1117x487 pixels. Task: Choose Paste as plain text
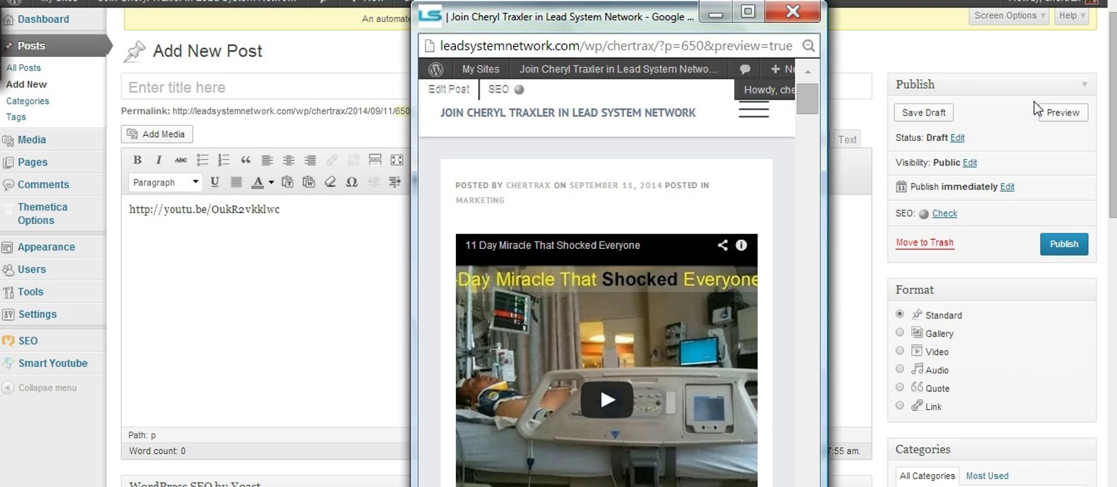pyautogui.click(x=288, y=182)
